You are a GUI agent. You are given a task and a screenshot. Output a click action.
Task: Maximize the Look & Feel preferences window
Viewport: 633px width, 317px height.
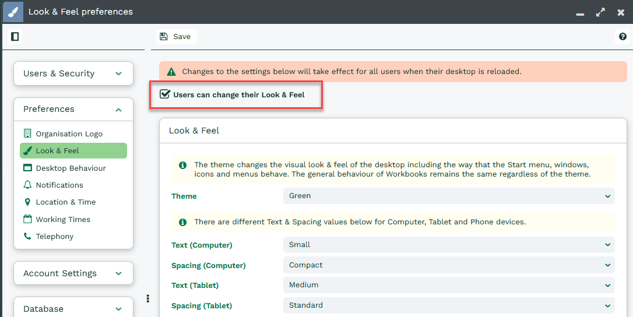coord(600,12)
